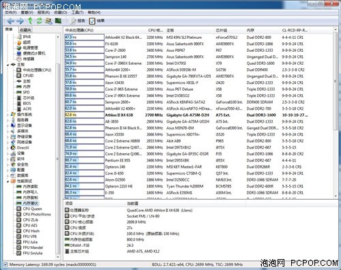Click the green up-level arrow icon
Screen dimensions: 341x270
30,21
